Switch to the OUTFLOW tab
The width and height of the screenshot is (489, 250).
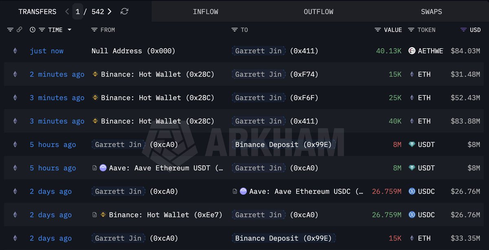pos(318,11)
